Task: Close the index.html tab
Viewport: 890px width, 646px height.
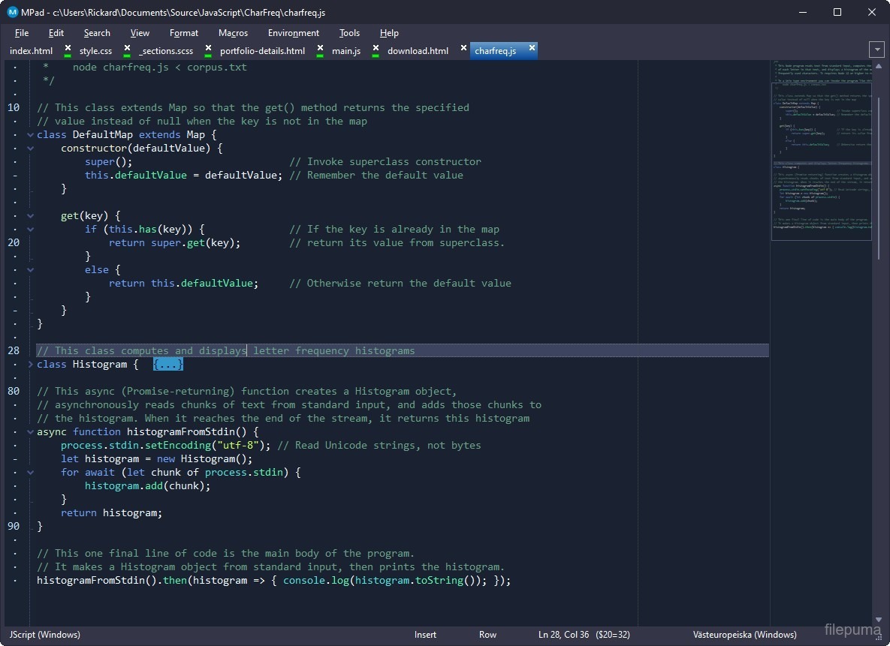Action: pos(68,50)
